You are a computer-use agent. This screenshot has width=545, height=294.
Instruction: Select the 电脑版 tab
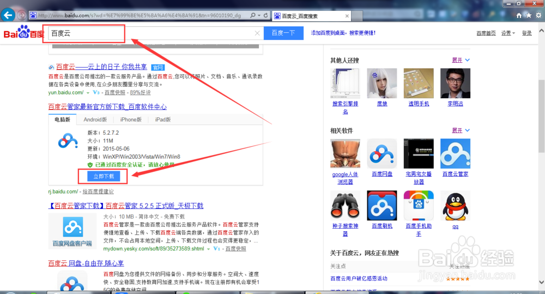62,119
